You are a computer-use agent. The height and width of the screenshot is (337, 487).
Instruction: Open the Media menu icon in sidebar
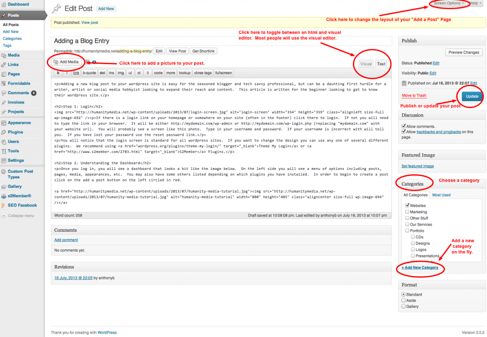coord(4,55)
